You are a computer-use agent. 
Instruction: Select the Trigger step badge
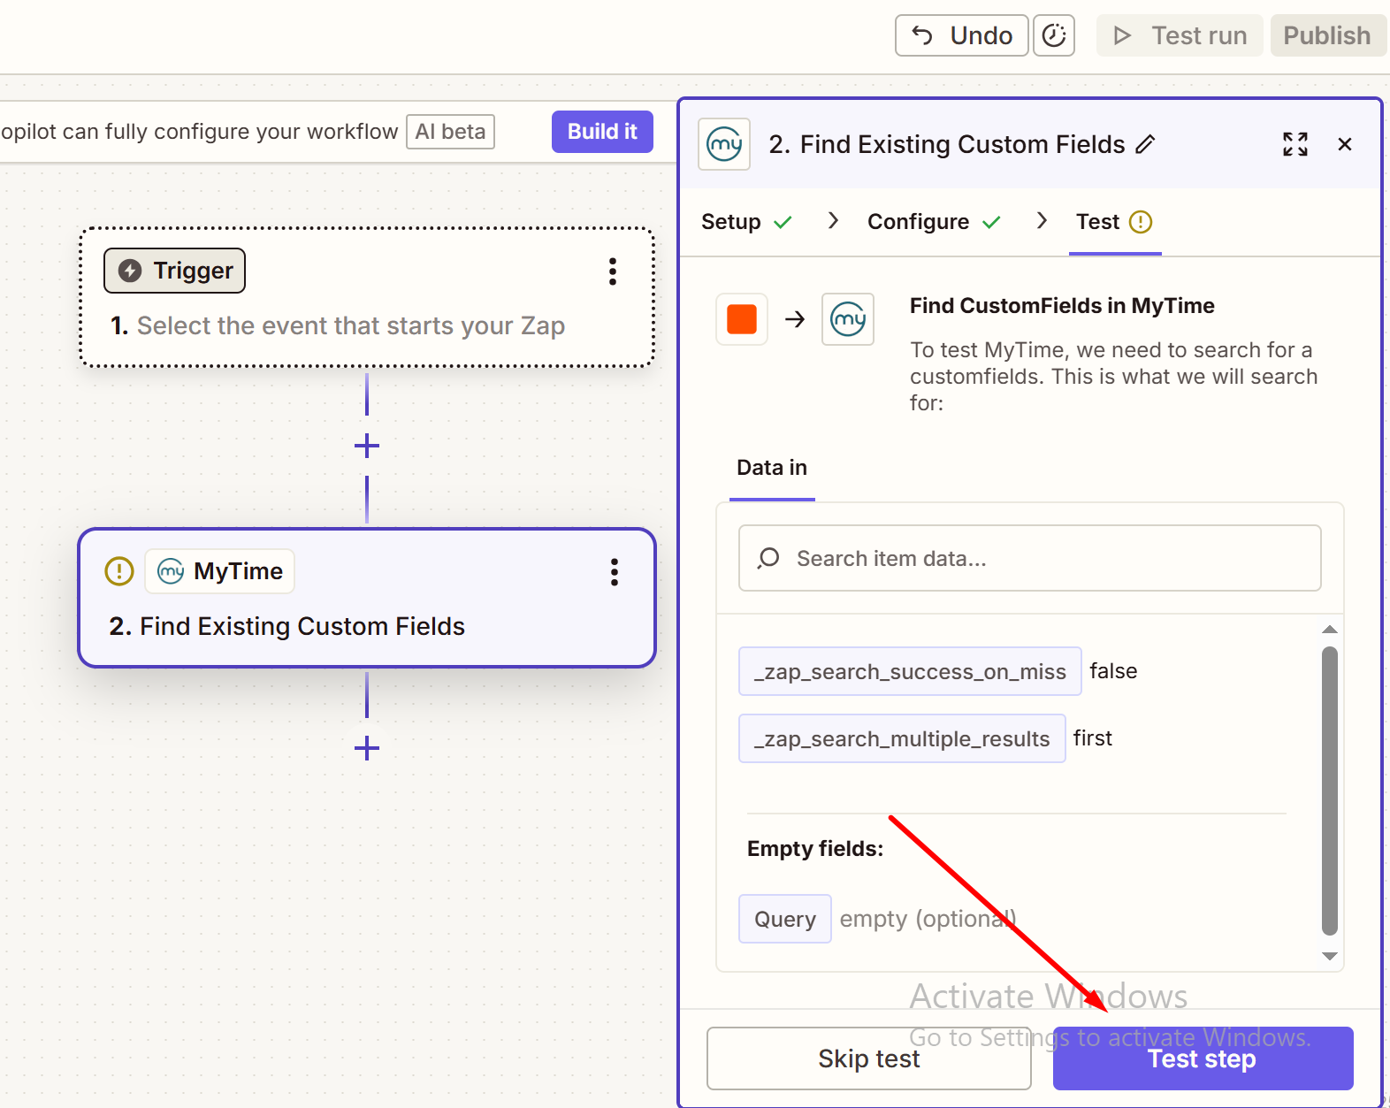coord(175,271)
